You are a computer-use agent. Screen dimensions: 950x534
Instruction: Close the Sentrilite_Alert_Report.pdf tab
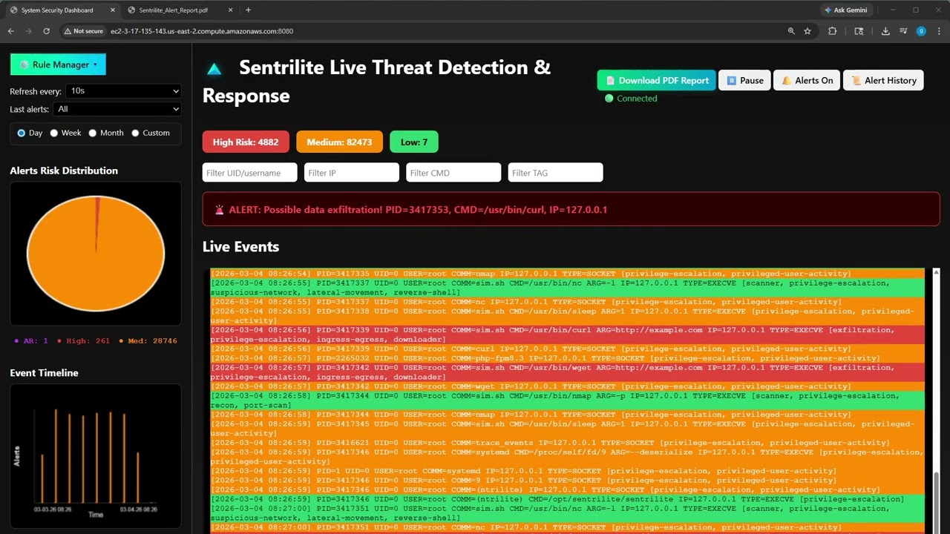coord(230,10)
